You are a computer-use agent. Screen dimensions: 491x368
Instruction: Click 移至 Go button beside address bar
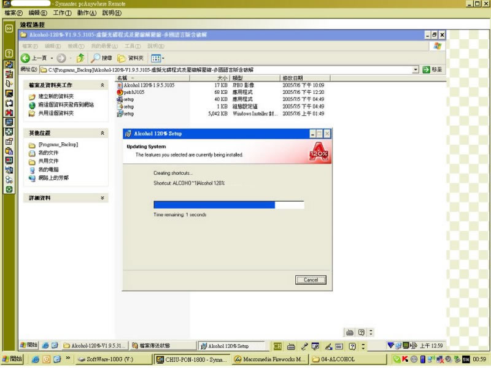[x=433, y=69]
